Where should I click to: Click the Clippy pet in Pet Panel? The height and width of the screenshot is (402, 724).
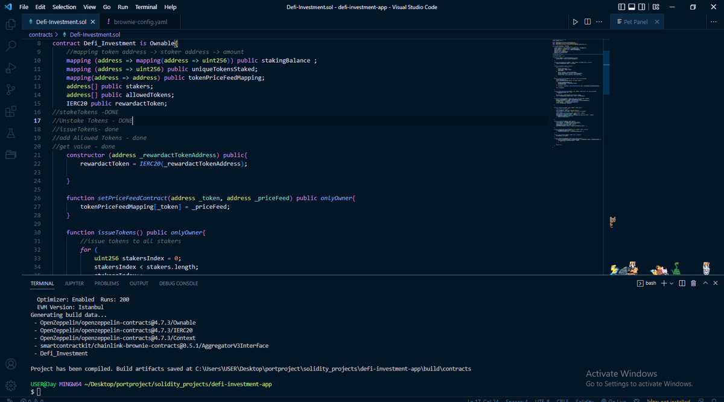tap(707, 269)
